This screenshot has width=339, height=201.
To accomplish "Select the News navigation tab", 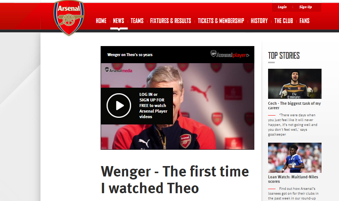I will (x=118, y=21).
